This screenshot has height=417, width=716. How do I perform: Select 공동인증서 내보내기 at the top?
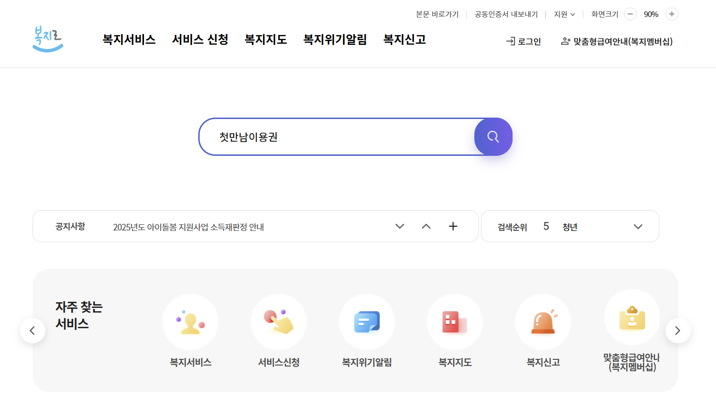click(505, 14)
